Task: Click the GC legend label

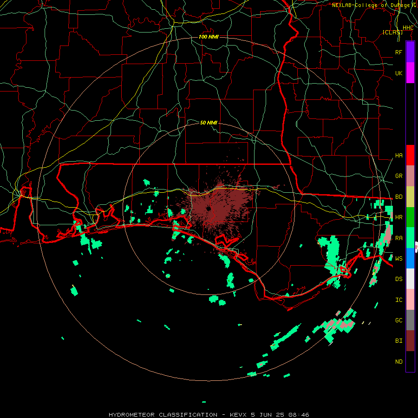Action: pyautogui.click(x=399, y=320)
